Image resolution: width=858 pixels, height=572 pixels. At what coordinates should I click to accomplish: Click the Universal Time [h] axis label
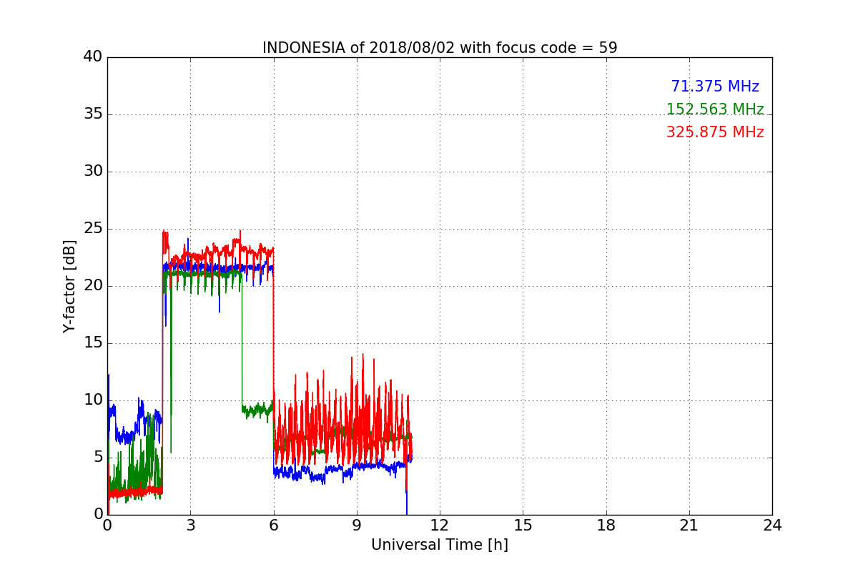[440, 545]
